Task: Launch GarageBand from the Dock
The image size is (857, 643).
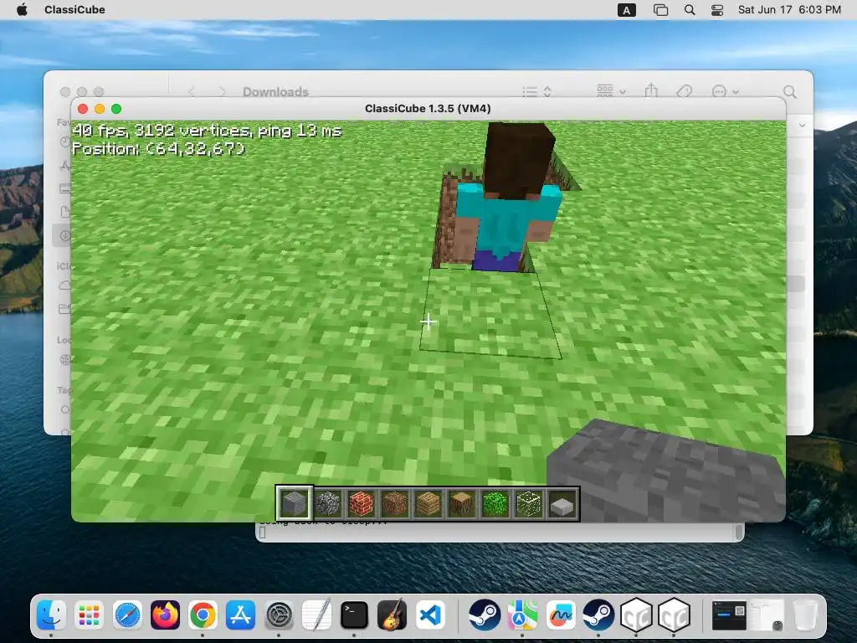Action: tap(392, 615)
